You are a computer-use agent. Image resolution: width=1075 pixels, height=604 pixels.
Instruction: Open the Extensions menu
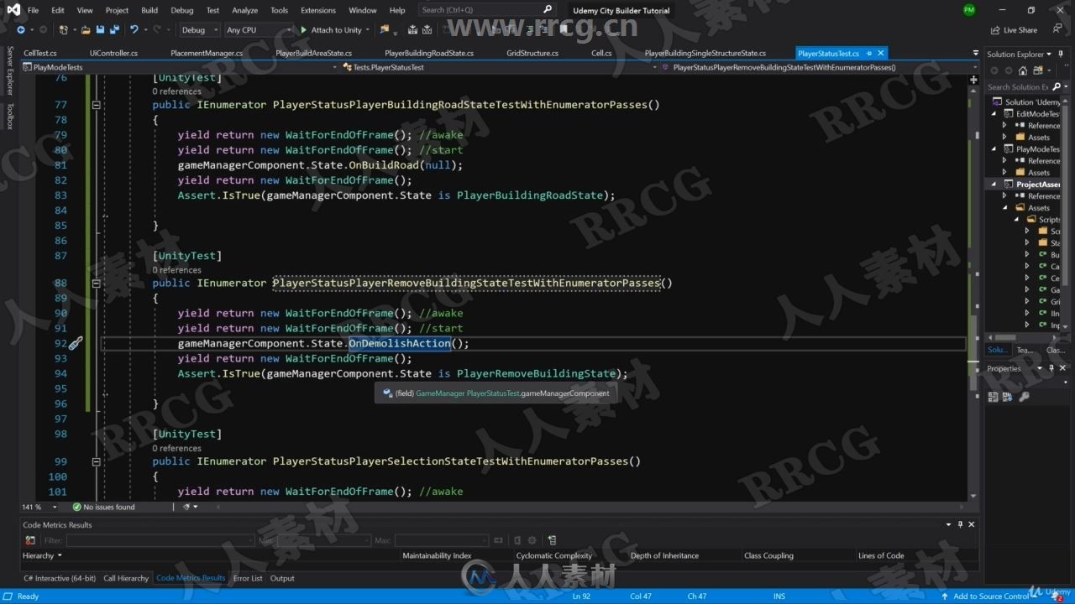[x=318, y=10]
